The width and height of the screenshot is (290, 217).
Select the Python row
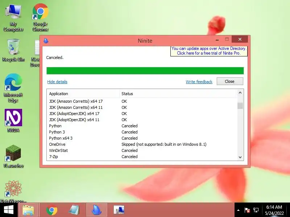pos(142,126)
